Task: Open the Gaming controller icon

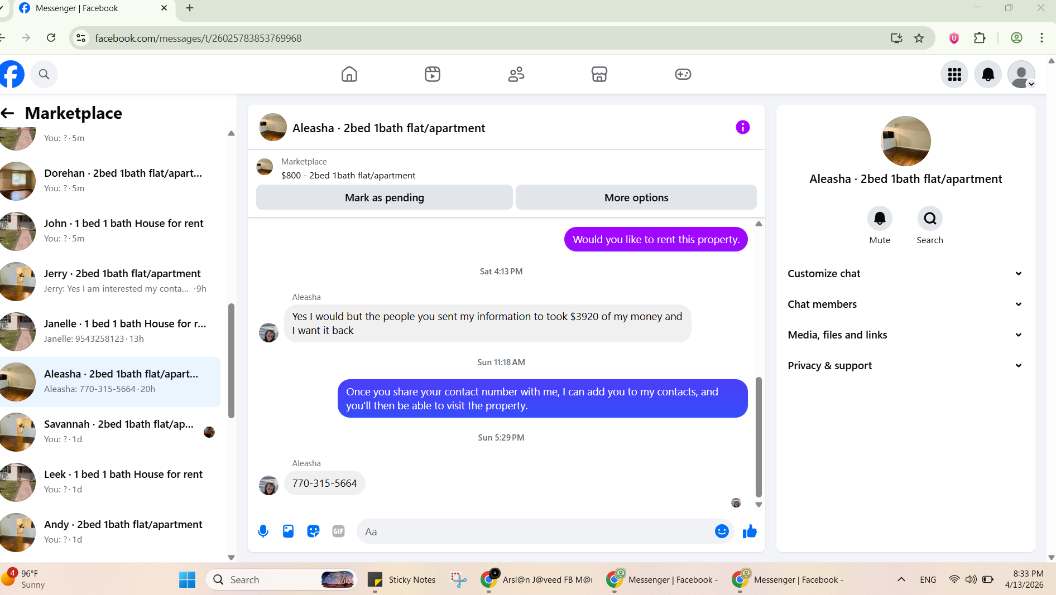Action: point(683,74)
